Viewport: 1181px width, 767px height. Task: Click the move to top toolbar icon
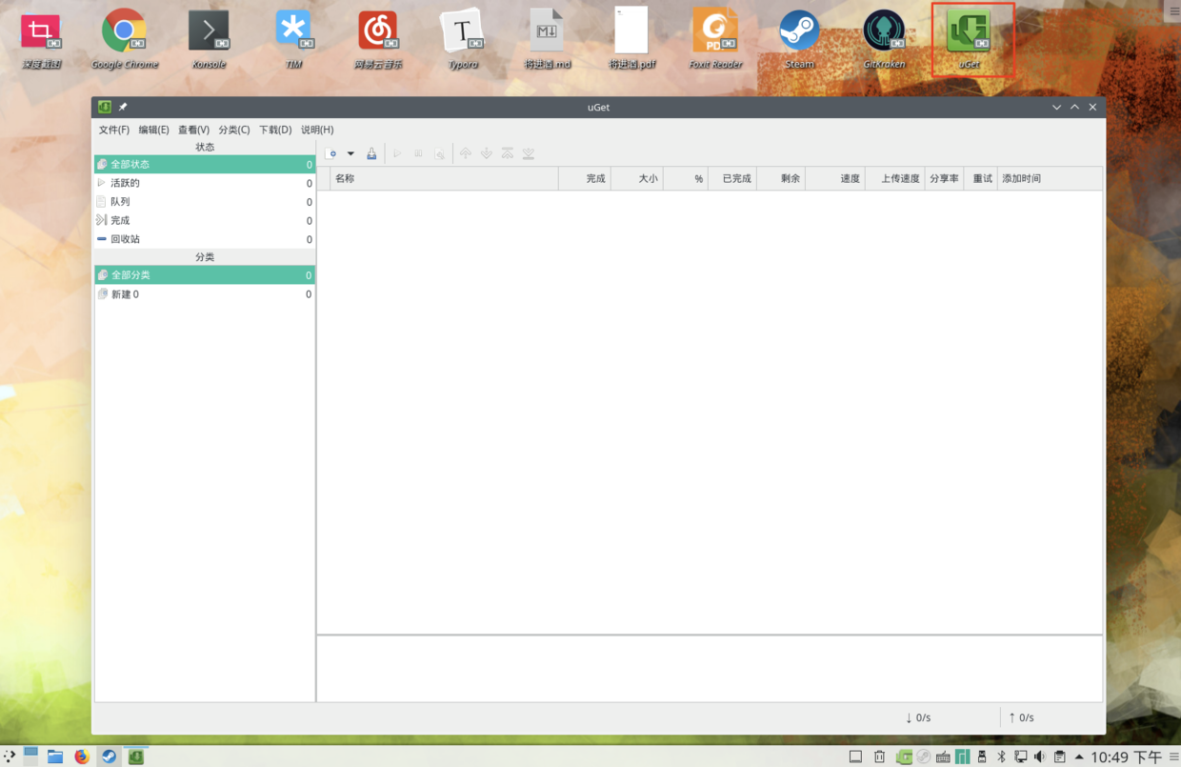(x=507, y=153)
